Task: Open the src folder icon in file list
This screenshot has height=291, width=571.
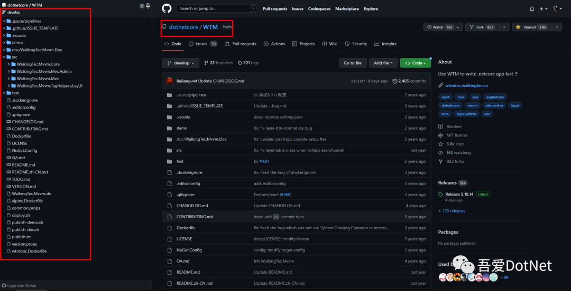Action: pos(169,150)
